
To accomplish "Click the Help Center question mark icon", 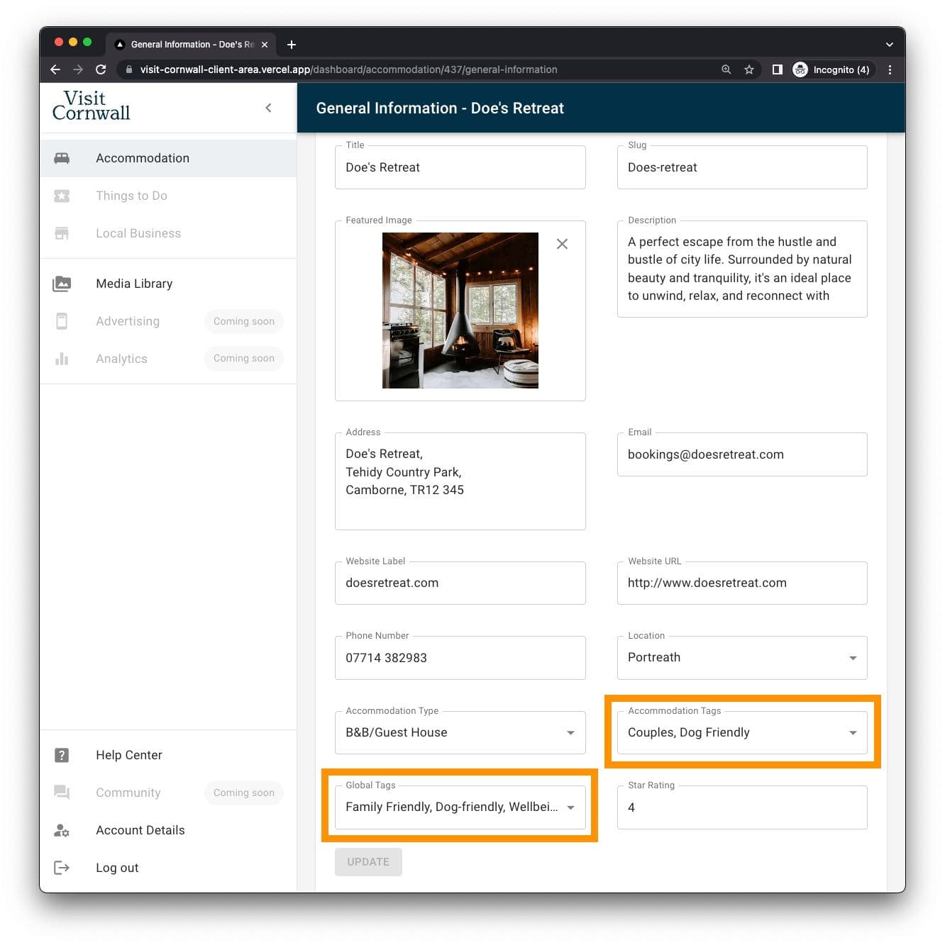I will [62, 755].
